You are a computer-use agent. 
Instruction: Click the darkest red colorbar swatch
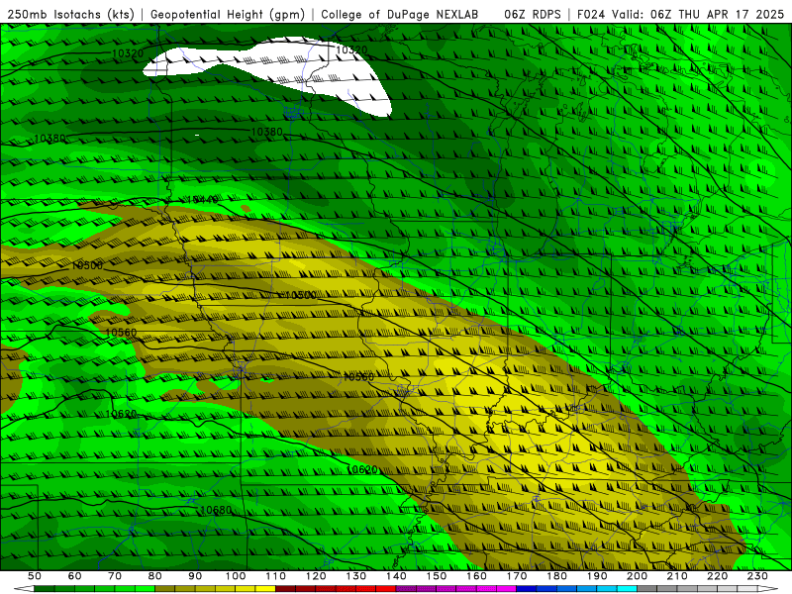(x=285, y=589)
